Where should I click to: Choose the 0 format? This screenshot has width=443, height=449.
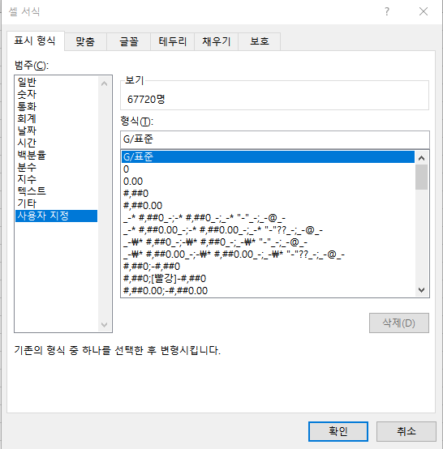(268, 169)
